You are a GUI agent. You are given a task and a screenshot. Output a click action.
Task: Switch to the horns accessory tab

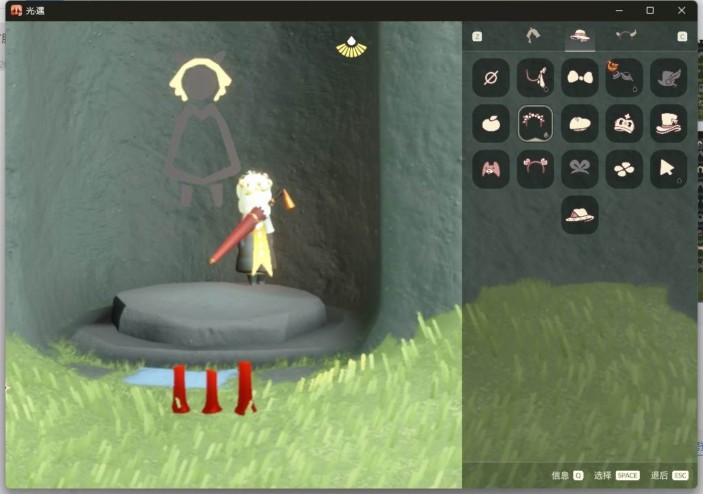[x=626, y=35]
